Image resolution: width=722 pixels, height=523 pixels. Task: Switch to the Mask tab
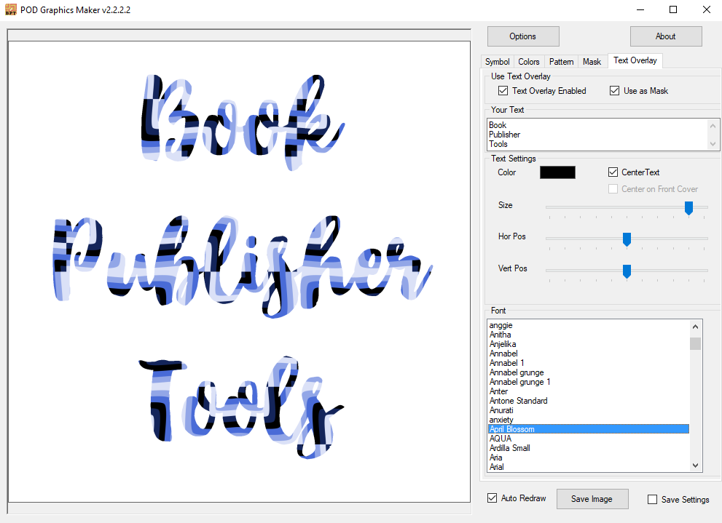pyautogui.click(x=592, y=62)
